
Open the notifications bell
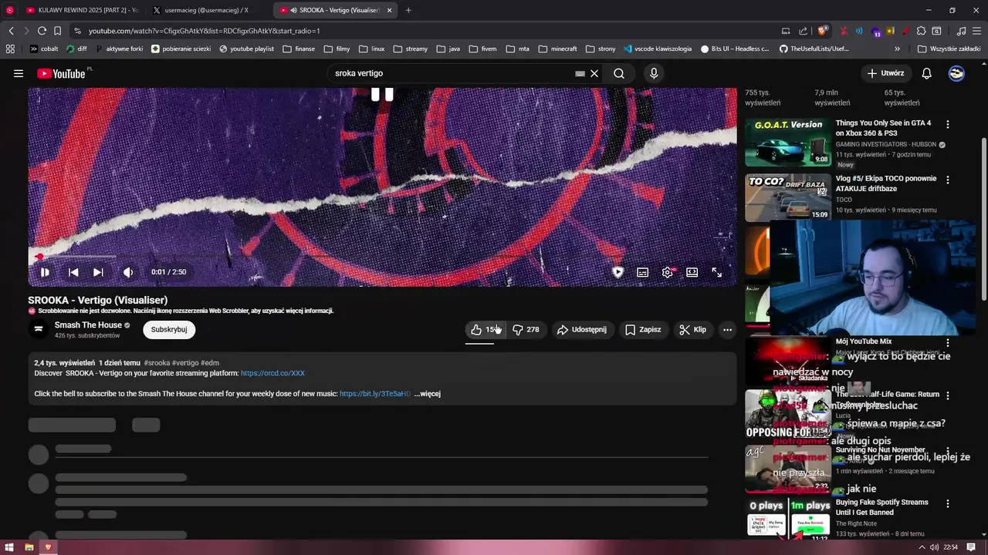[926, 73]
